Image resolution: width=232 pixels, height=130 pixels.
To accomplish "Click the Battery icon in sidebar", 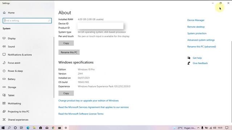I will [4, 79].
